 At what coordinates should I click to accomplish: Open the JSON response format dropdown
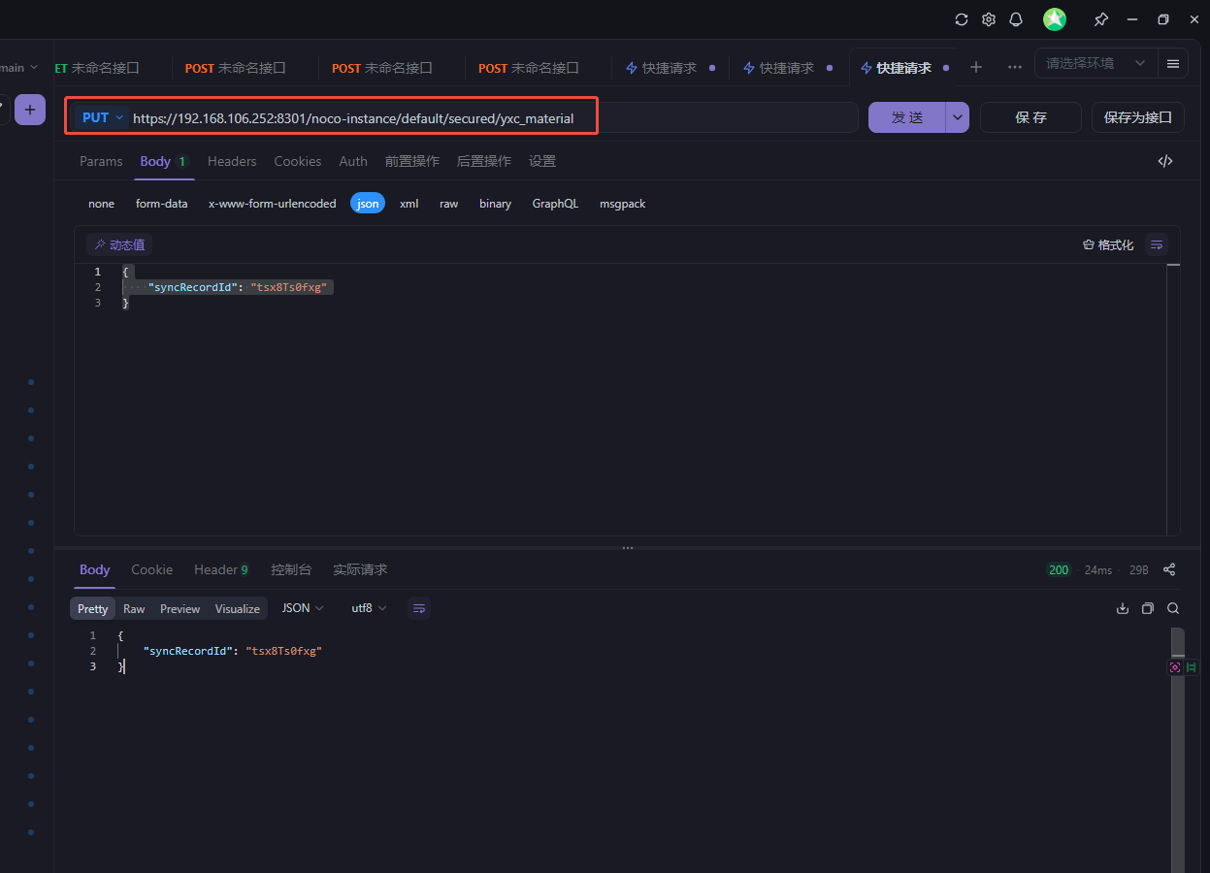(303, 608)
